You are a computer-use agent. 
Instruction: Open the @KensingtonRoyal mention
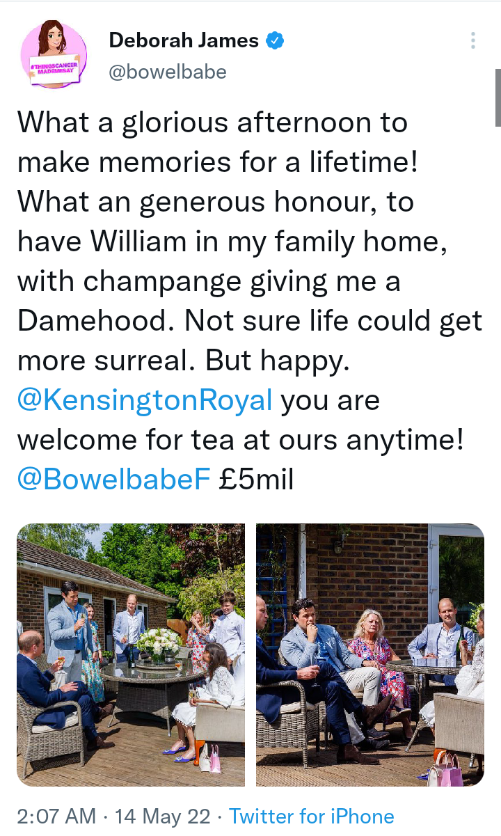point(145,401)
